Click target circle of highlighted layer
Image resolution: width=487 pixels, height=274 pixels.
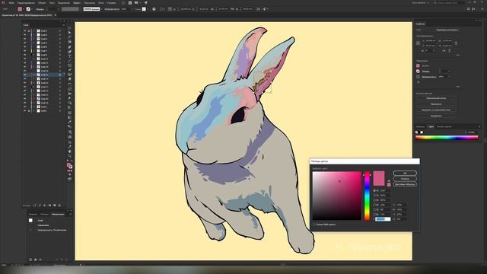pyautogui.click(x=59, y=75)
